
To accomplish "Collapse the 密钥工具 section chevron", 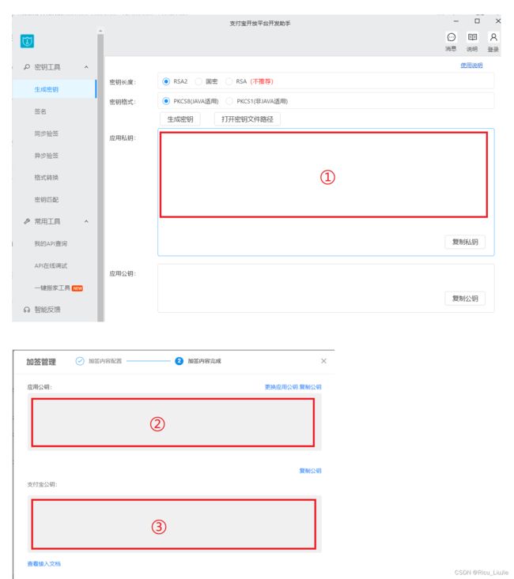I will 86,67.
